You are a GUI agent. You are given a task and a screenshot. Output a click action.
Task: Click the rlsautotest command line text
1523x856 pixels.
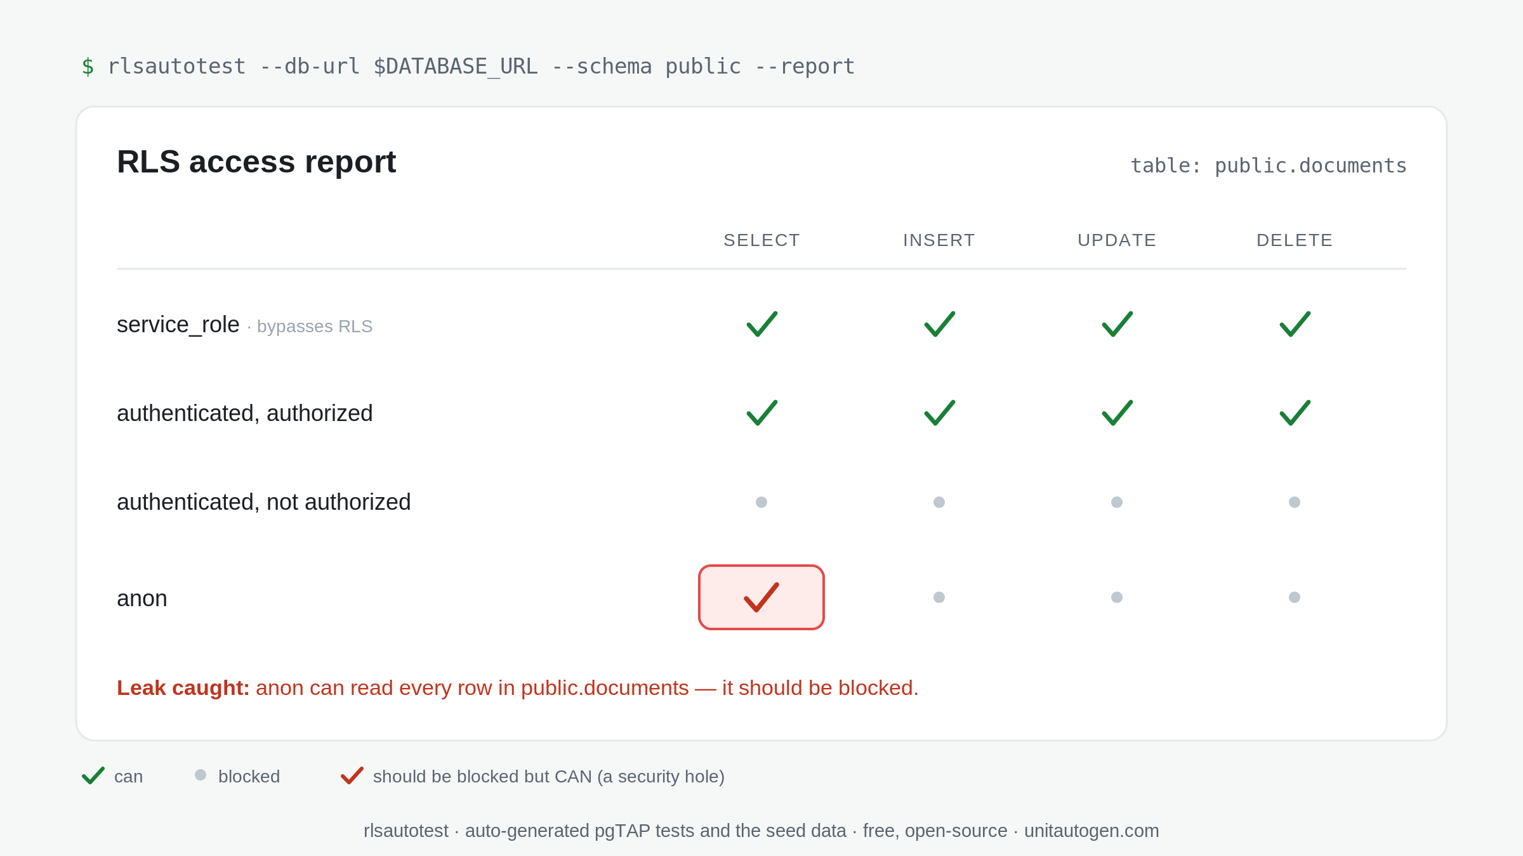point(482,66)
